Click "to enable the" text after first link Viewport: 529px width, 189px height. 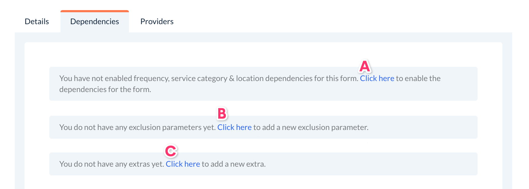[418, 79]
